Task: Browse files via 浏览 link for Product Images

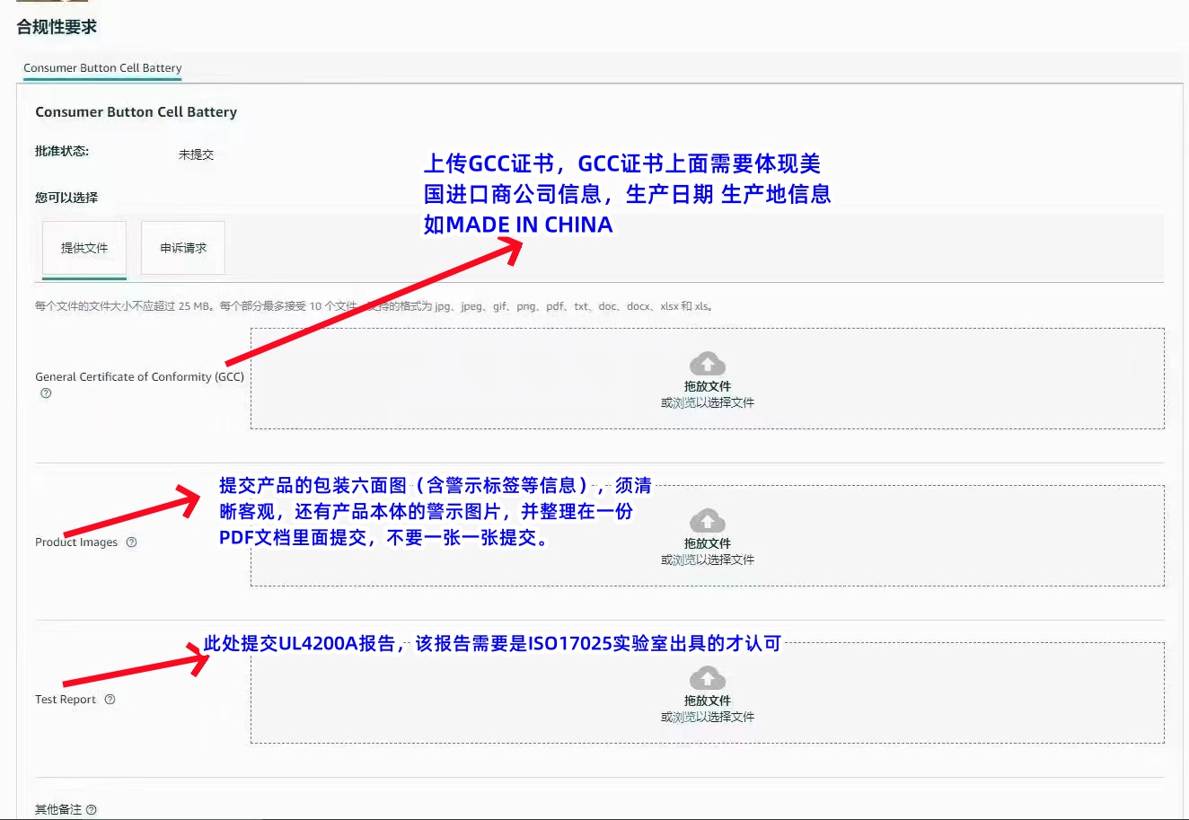Action: pos(684,560)
